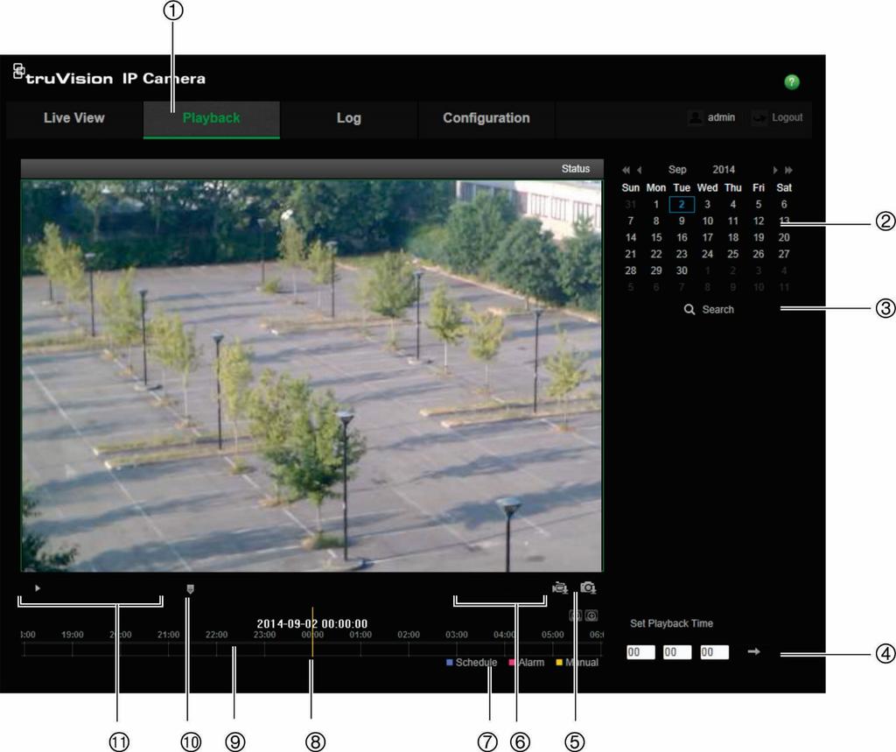
Task: Click greyed-out date 31 in calendar
Action: [x=631, y=204]
